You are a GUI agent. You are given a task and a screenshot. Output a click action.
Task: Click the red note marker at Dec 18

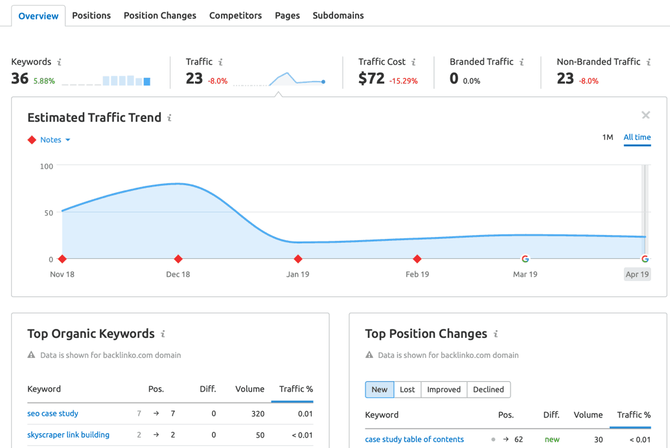(178, 259)
